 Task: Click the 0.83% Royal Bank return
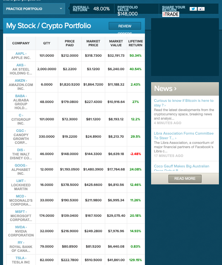click(135, 246)
